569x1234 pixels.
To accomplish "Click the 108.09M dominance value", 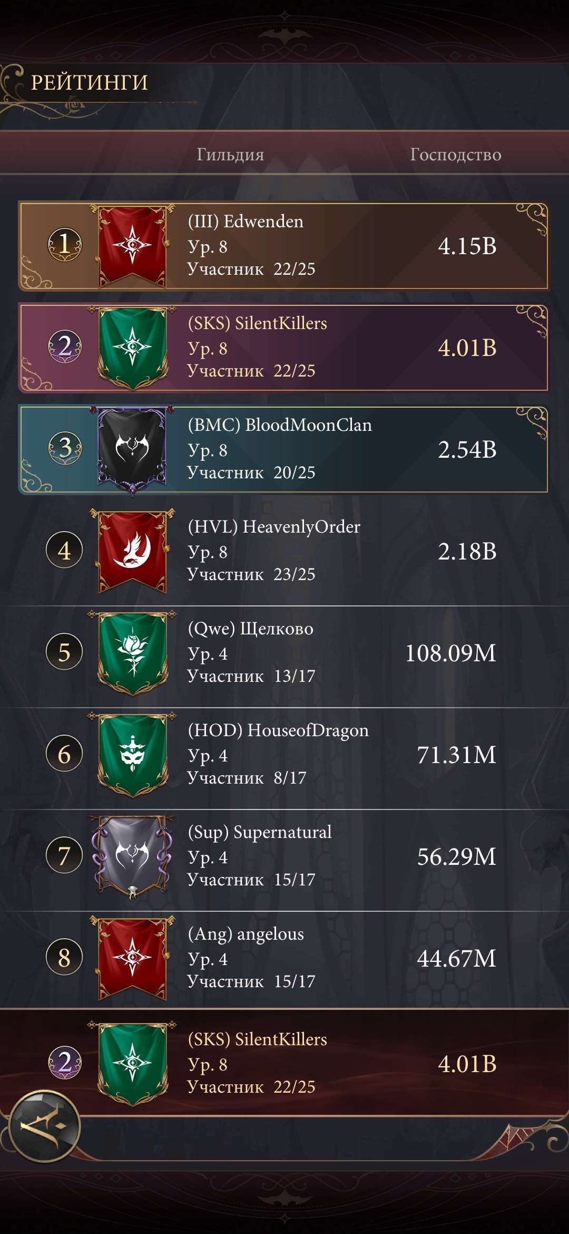I will tap(450, 653).
